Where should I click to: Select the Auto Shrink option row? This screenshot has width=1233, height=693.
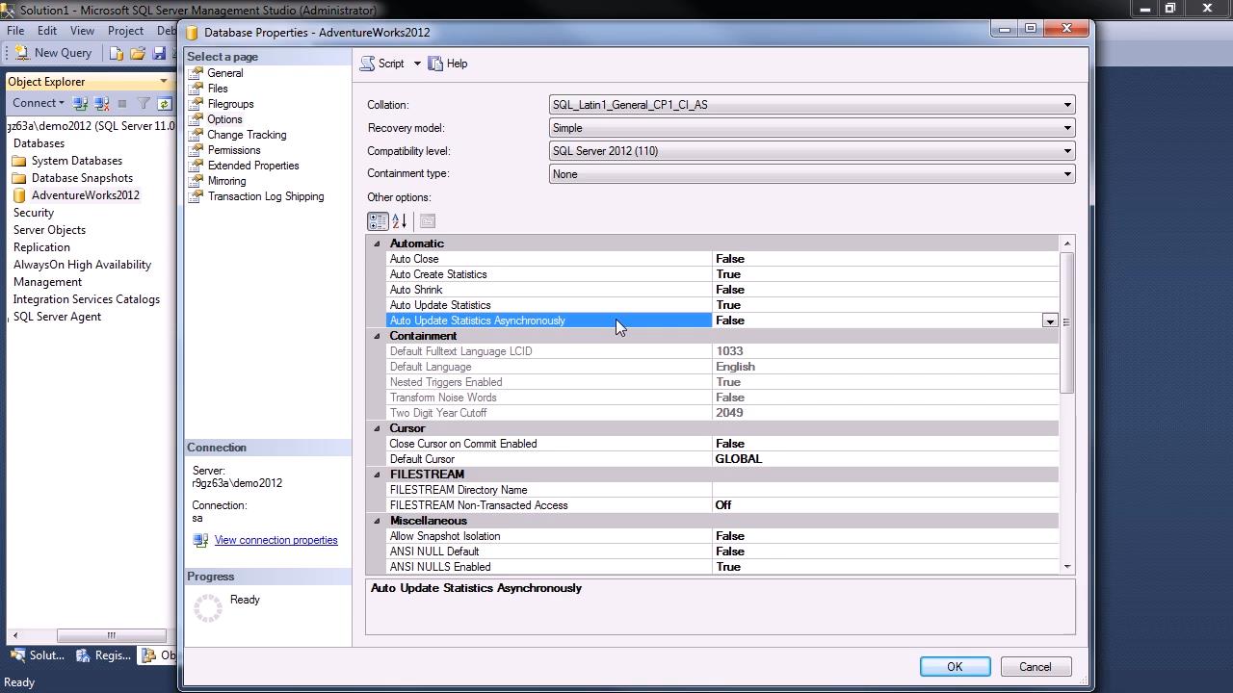pos(721,290)
